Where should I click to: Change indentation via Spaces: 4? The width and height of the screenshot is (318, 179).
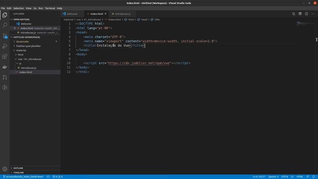273,177
